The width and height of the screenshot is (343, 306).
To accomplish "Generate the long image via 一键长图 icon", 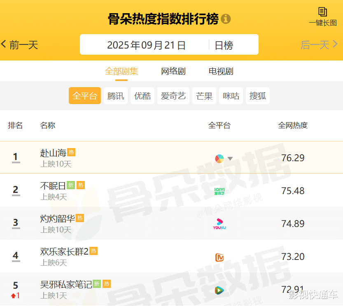I will coord(323,16).
